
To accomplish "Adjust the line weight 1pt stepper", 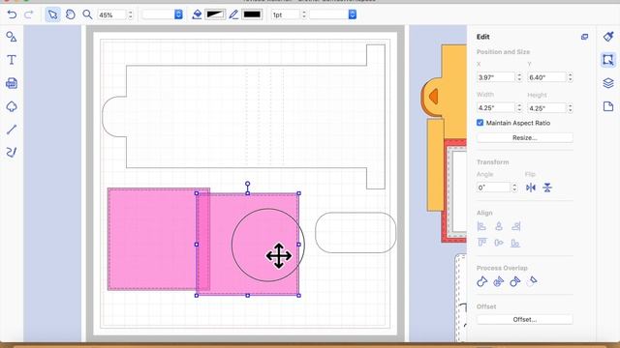I will point(303,14).
